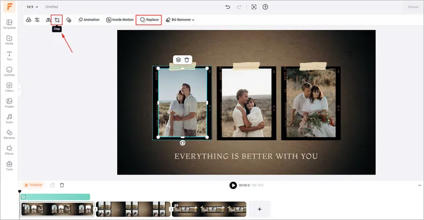Delete the selected photo via trash icon

[x=187, y=60]
